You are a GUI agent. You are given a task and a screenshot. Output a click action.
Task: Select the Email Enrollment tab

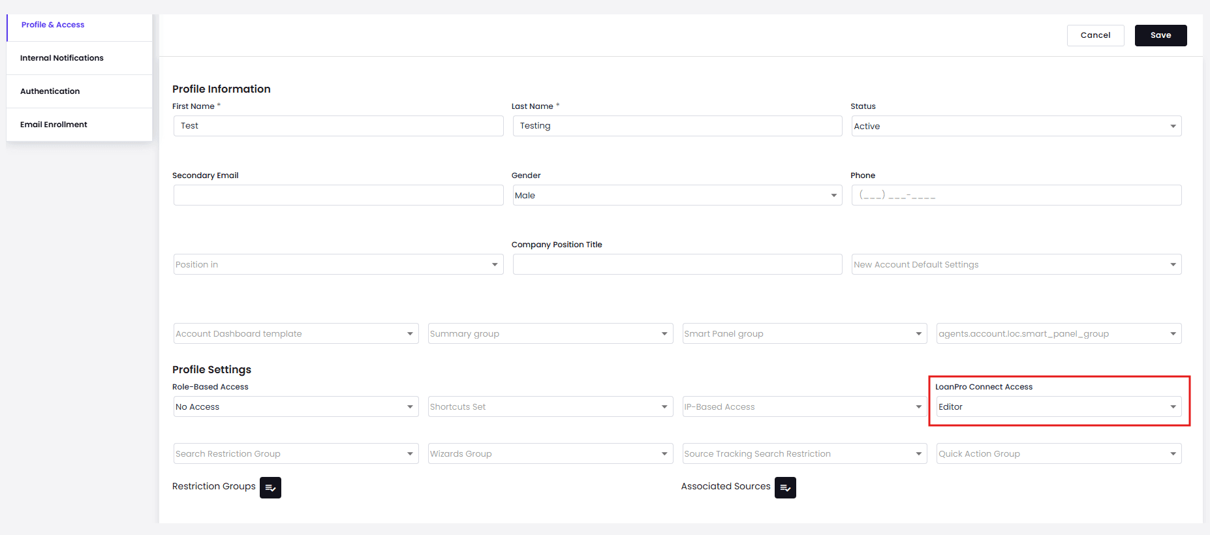pyautogui.click(x=80, y=125)
